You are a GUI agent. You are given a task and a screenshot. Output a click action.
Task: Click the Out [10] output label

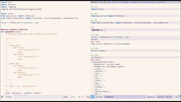[x=96, y=42]
